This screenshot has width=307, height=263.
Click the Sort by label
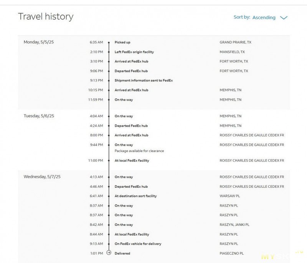tap(242, 17)
